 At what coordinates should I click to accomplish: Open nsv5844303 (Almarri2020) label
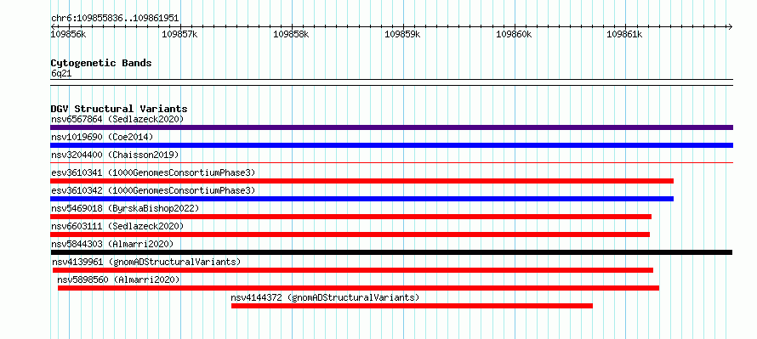click(112, 244)
